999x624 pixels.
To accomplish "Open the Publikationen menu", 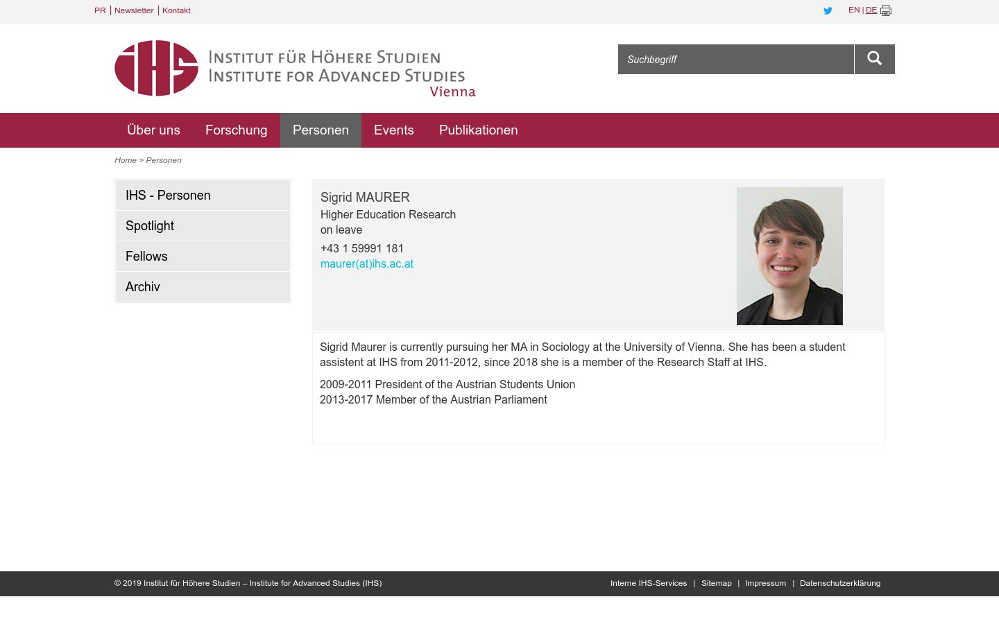I will click(x=479, y=130).
